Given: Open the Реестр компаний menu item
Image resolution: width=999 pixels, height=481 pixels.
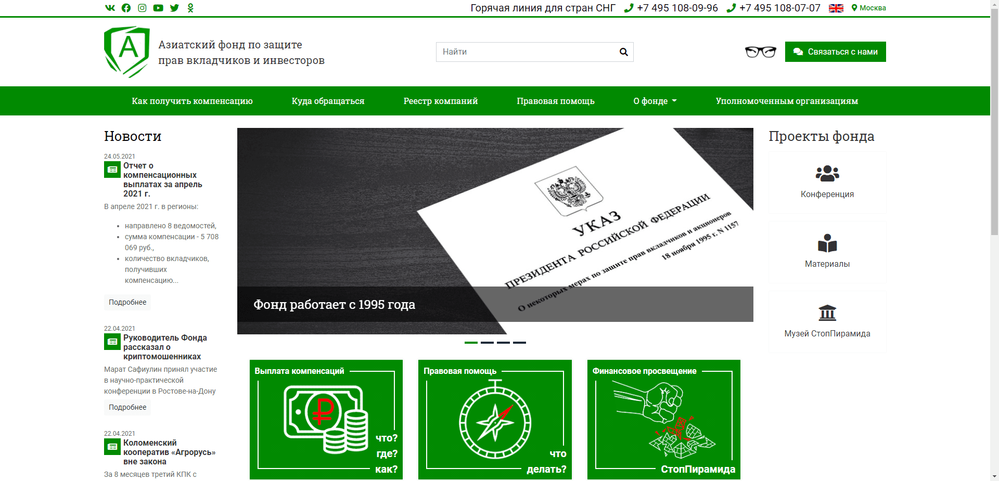Looking at the screenshot, I should click(x=441, y=101).
